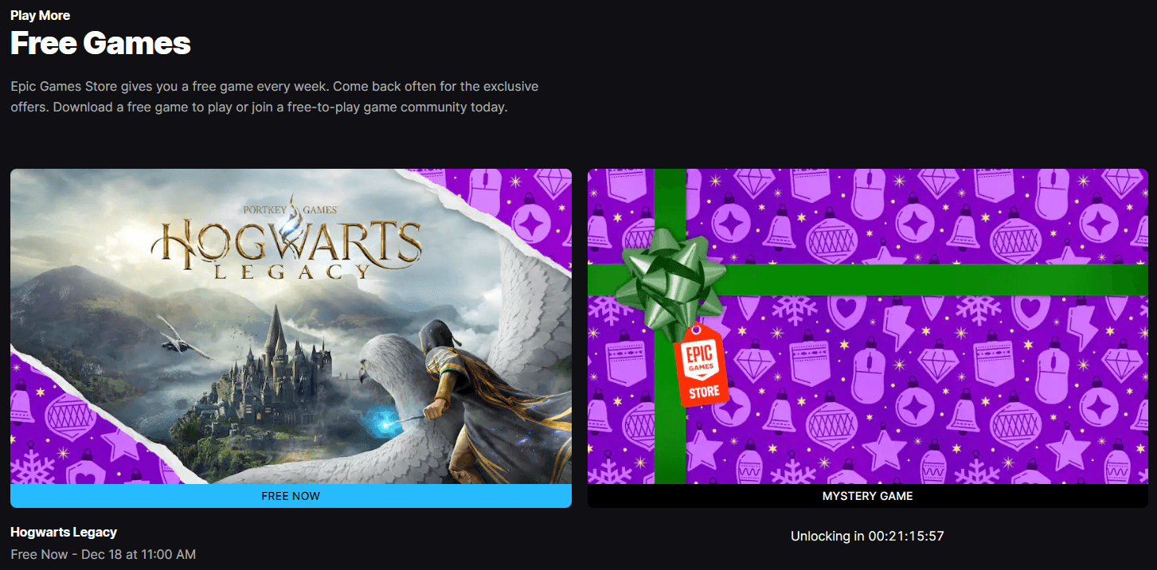Click the Free Games heading
Image resolution: width=1157 pixels, height=570 pixels.
pyautogui.click(x=100, y=43)
